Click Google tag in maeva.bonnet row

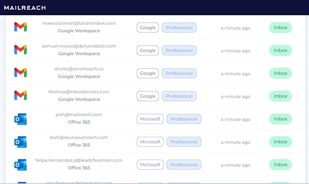(148, 28)
